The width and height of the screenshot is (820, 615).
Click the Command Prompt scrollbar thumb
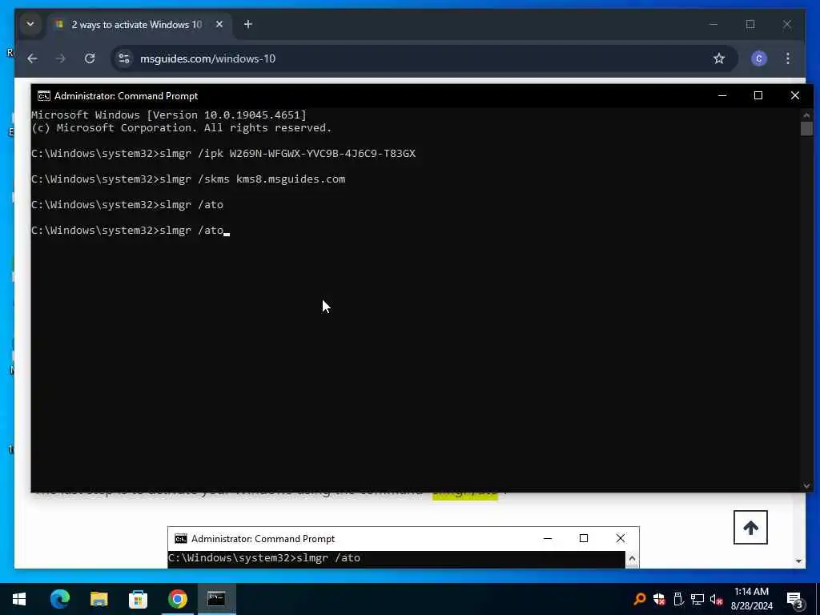click(x=806, y=129)
